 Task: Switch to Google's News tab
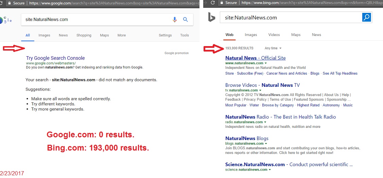[63, 35]
